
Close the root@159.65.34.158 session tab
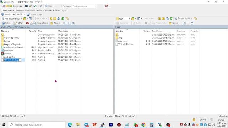(x=24, y=15)
